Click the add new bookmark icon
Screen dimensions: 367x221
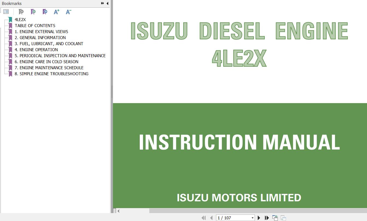point(33,12)
